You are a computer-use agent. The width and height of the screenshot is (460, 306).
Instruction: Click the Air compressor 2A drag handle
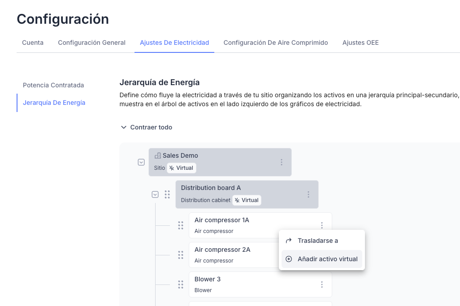181,255
